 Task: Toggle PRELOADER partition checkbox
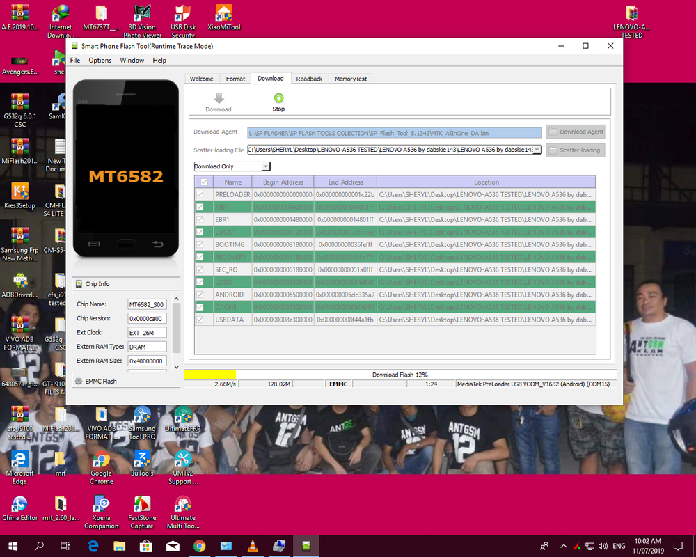click(x=200, y=194)
